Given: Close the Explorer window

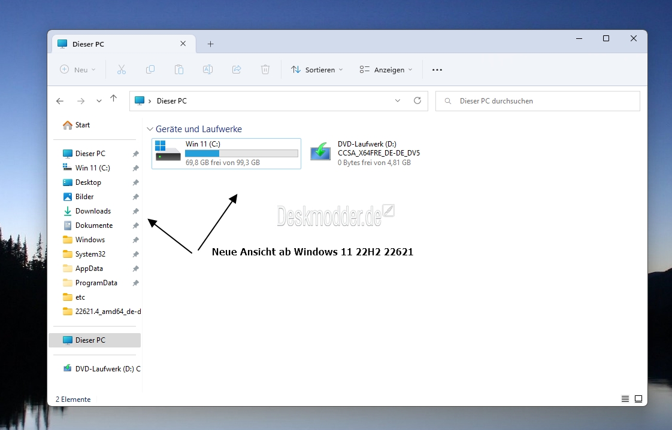Looking at the screenshot, I should [x=634, y=38].
